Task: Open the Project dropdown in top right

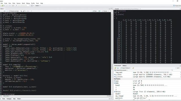Action: (x=177, y=6)
